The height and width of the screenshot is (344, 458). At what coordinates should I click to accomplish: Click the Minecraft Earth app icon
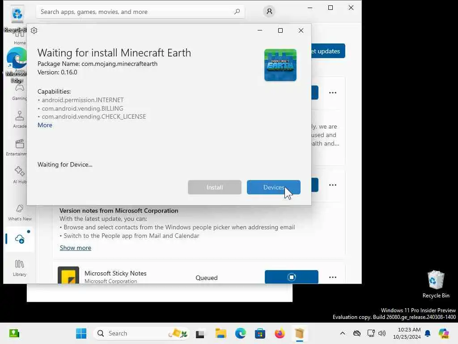(280, 65)
